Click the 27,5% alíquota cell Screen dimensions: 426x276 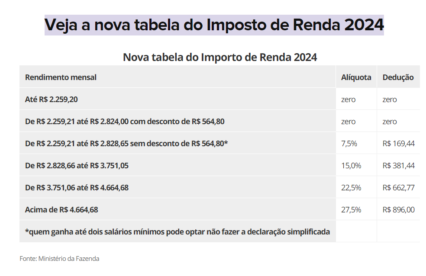pos(351,210)
